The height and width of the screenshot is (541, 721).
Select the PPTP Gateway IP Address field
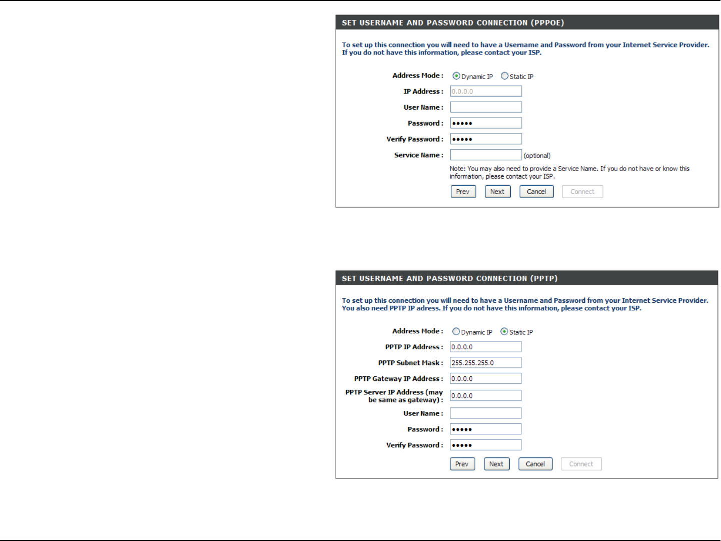click(x=485, y=379)
